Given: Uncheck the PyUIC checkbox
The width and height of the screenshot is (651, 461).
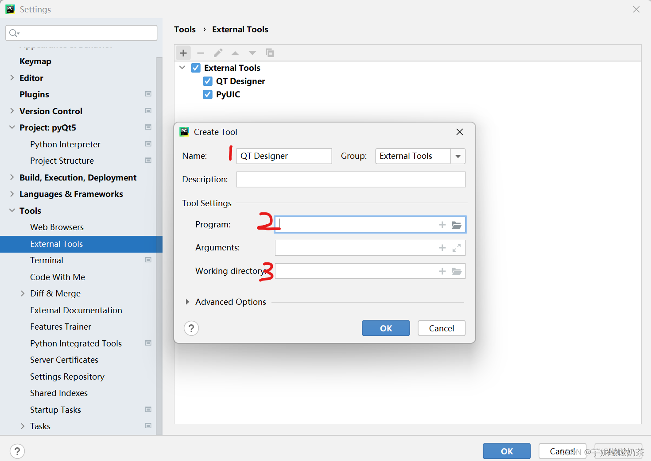Looking at the screenshot, I should pyautogui.click(x=208, y=94).
